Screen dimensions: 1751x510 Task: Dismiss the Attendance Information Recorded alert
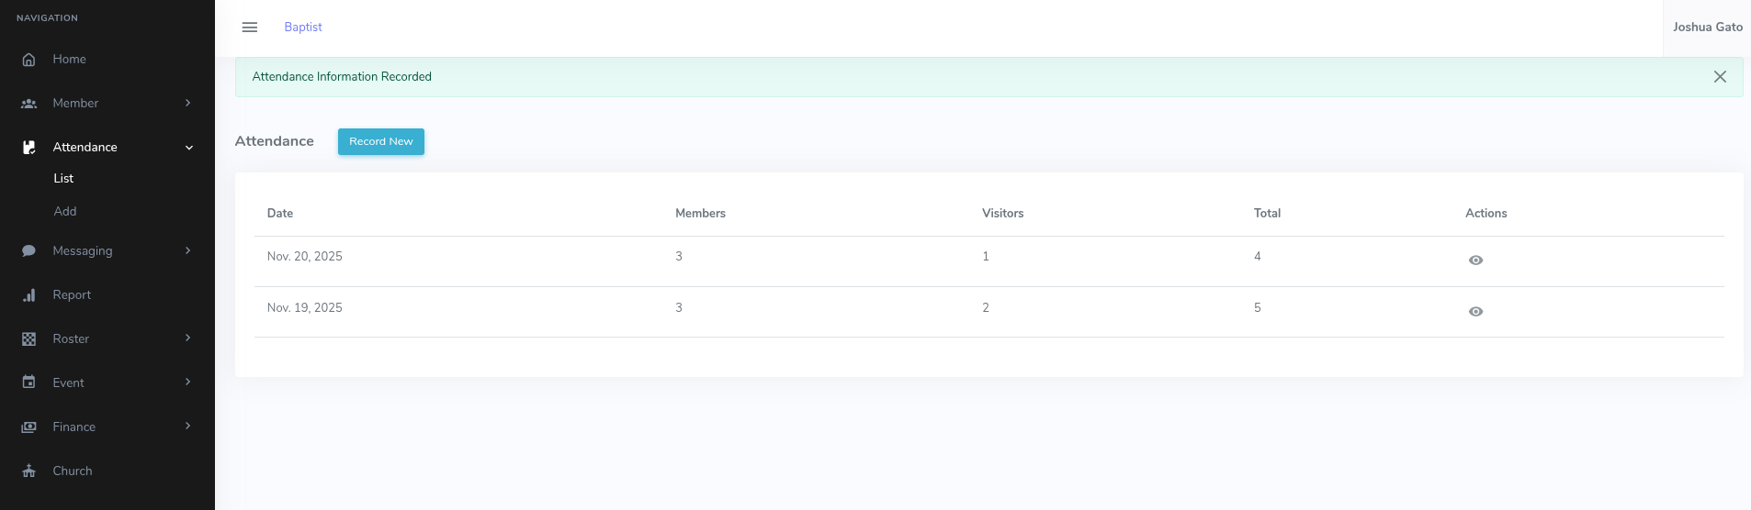[1720, 77]
